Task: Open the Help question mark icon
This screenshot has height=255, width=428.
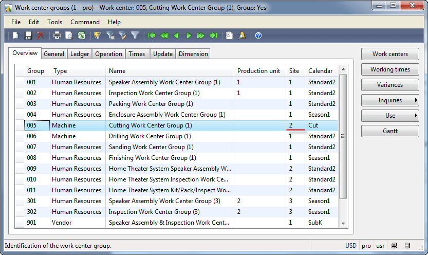Action: pyautogui.click(x=258, y=35)
